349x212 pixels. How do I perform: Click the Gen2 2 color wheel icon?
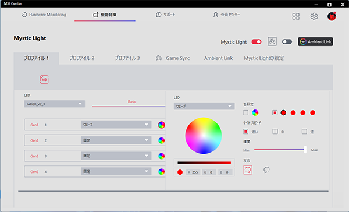161,140
